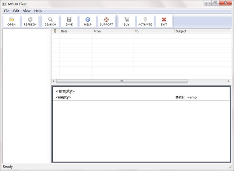This screenshot has width=234, height=171.
Task: Click the Save floppy disk icon
Action: [69, 19]
